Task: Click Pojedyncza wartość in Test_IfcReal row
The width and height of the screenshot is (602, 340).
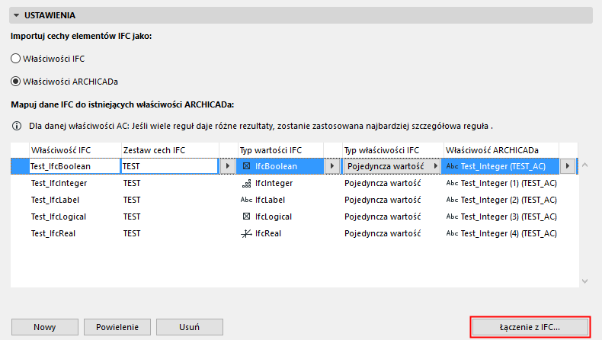Action: pos(383,233)
